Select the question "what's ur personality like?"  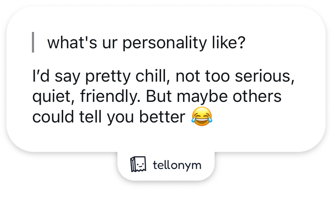tap(146, 43)
